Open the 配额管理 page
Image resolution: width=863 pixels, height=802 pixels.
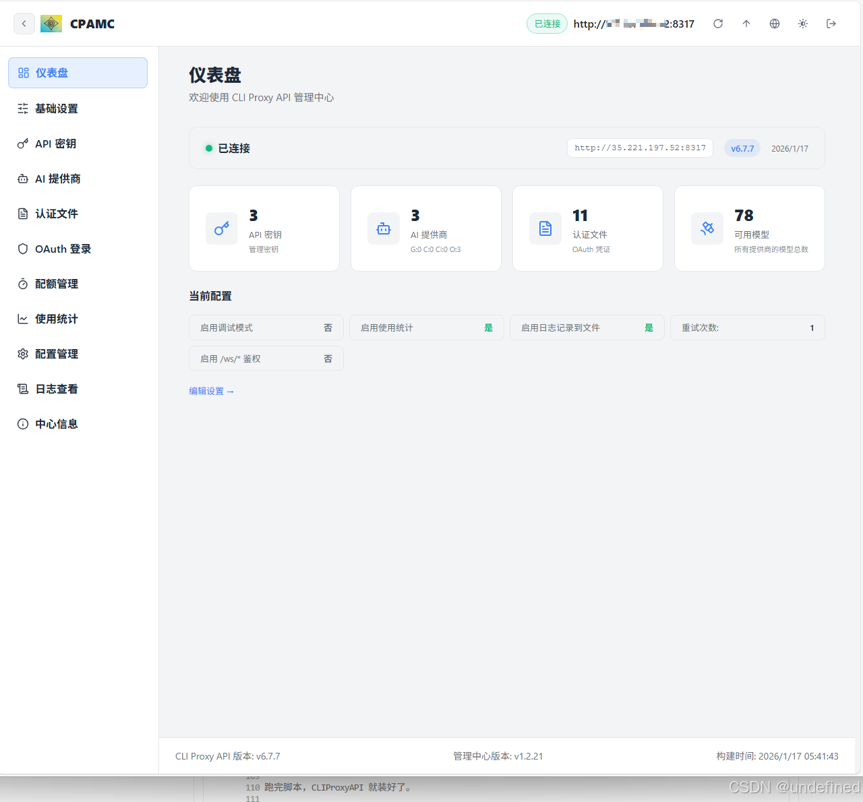(x=57, y=284)
